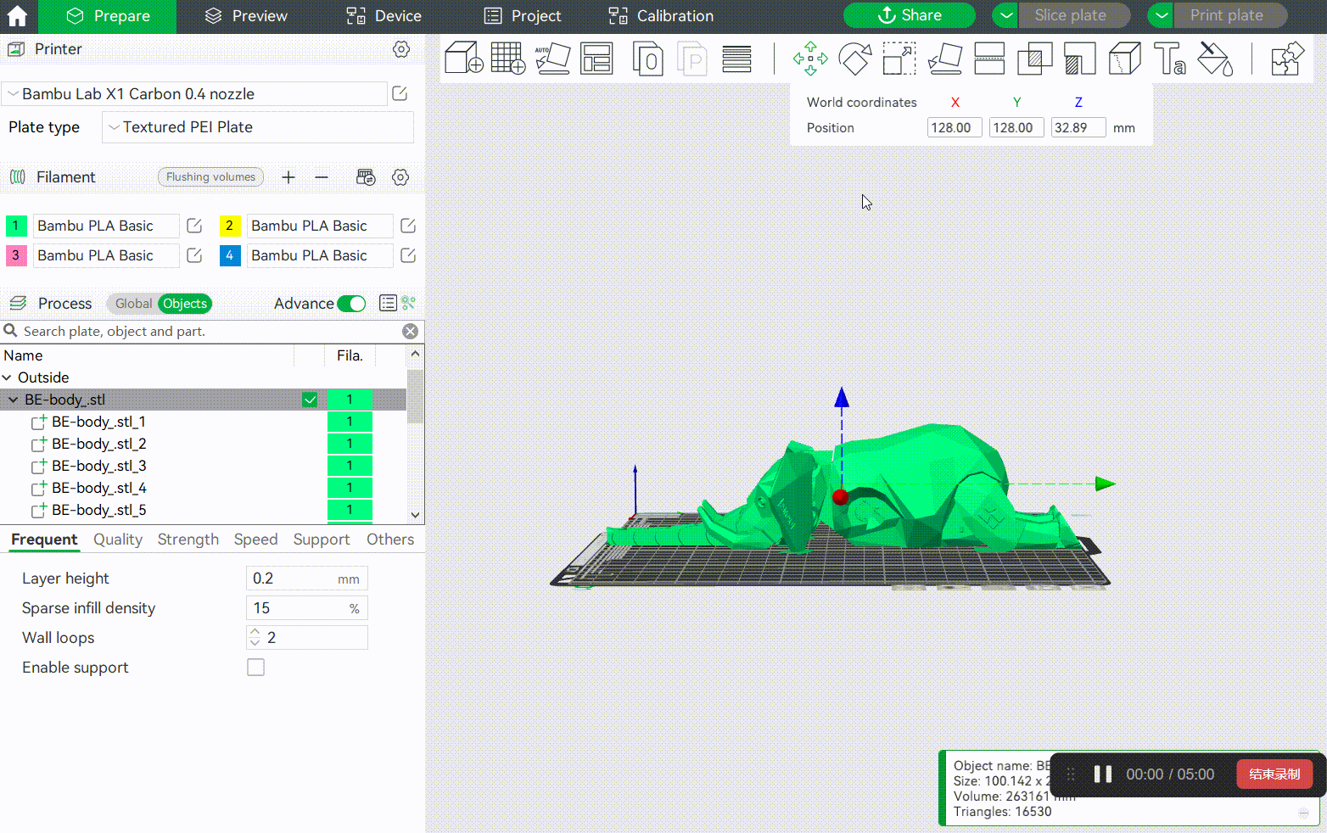Open the Print plate dropdown arrow

click(x=1161, y=15)
